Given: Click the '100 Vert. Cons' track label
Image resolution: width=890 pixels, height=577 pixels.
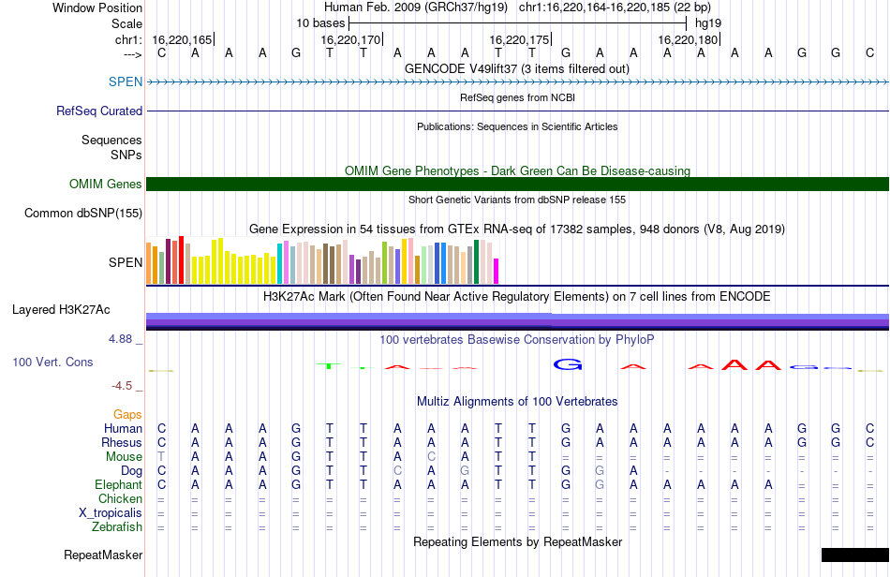Looking at the screenshot, I should pyautogui.click(x=52, y=362).
